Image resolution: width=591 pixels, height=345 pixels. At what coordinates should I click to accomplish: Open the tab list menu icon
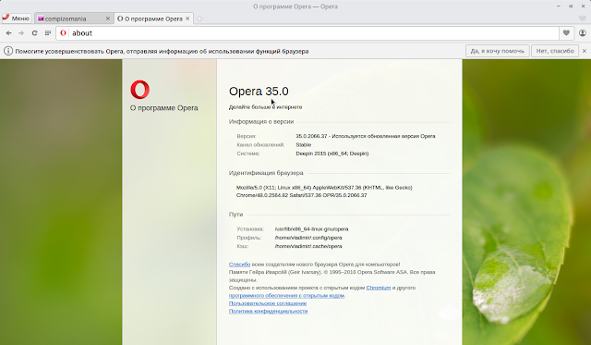[583, 18]
